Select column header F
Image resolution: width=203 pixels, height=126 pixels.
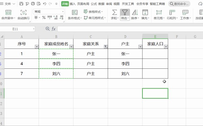(177, 37)
